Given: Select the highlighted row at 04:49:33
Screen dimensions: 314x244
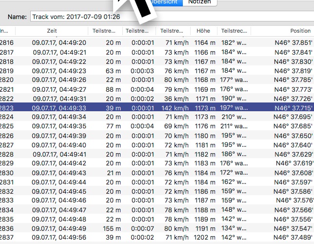Looking at the screenshot, I should pyautogui.click(x=59, y=108).
